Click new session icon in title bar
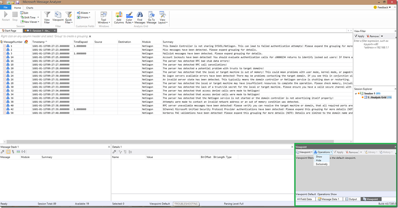 pyautogui.click(x=8, y=2)
